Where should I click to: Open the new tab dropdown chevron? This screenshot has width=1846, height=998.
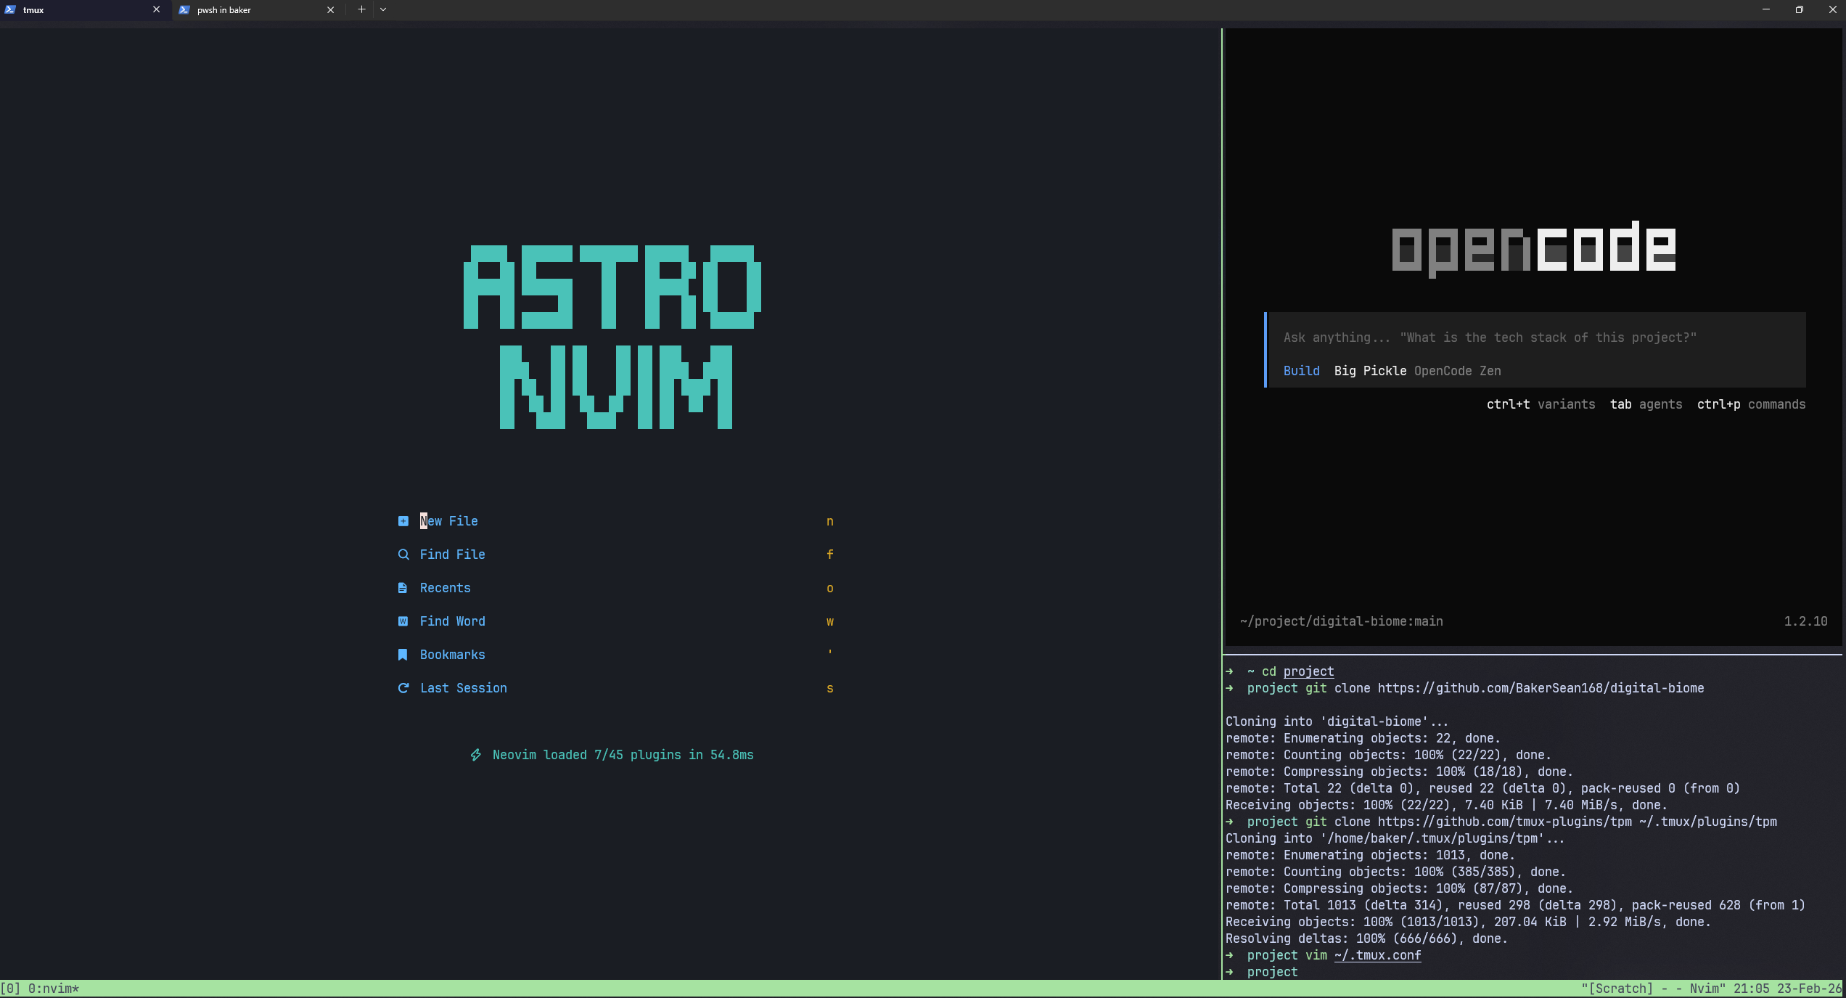pyautogui.click(x=383, y=9)
